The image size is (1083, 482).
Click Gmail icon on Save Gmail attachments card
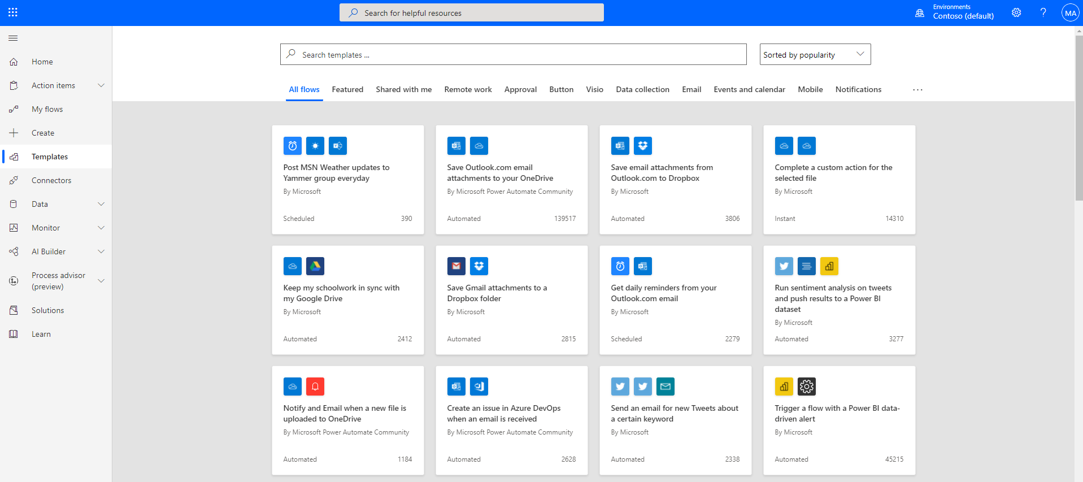pyautogui.click(x=456, y=266)
